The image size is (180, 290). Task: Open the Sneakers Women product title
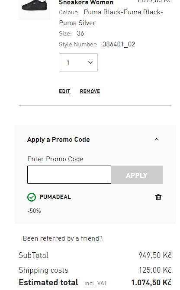pos(86,3)
